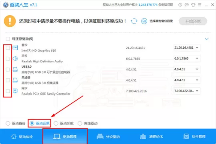Collapse the restorable drivers list chevron
The image size is (216, 144).
(x=206, y=39)
